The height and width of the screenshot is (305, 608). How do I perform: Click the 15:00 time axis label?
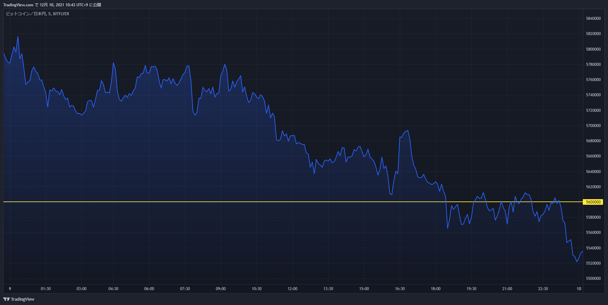pos(364,289)
